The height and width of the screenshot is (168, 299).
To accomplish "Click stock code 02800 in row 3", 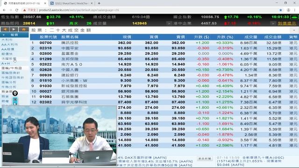I will pos(46,54).
